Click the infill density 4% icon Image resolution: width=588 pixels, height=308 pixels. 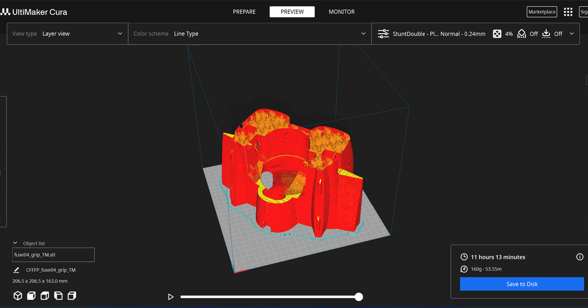pyautogui.click(x=497, y=34)
